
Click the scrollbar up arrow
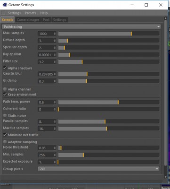pos(165,18)
